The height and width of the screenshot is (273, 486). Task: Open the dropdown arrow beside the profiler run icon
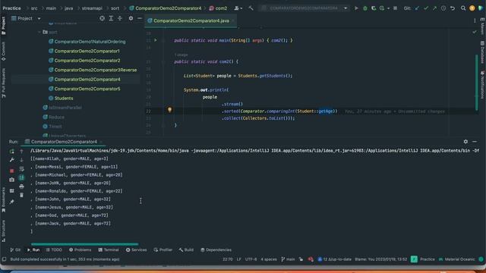coord(388,8)
